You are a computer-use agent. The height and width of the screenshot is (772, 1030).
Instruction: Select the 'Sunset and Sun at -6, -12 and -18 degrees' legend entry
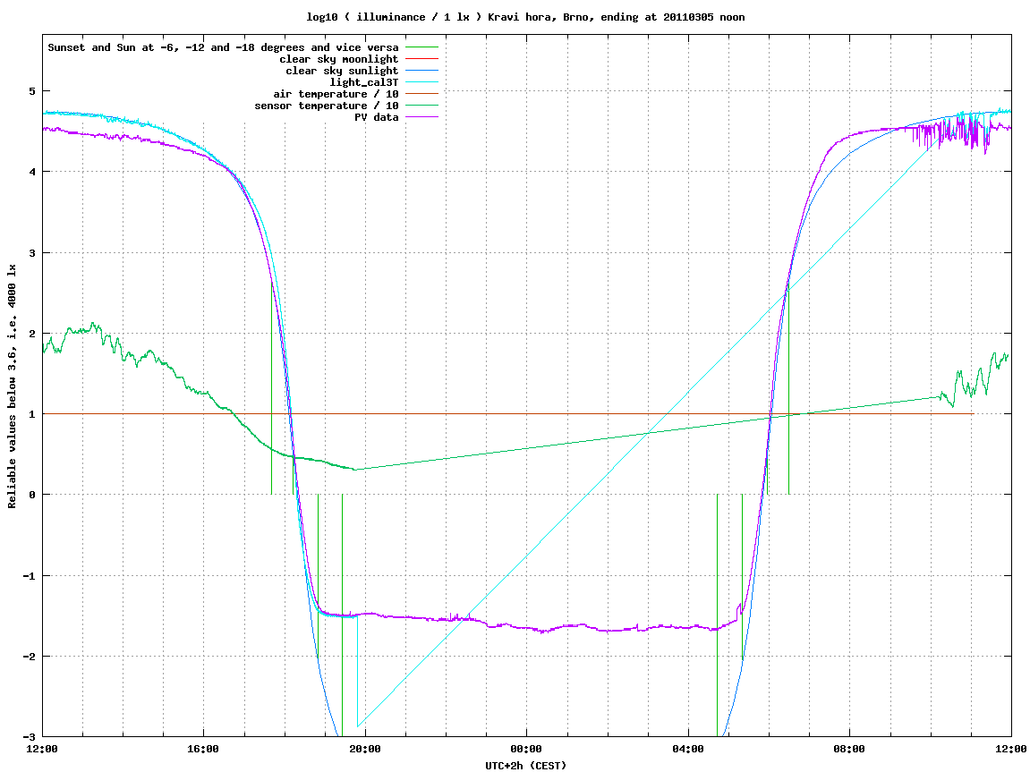coord(224,47)
